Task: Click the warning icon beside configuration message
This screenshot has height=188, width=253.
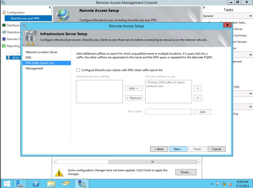Action: click(x=59, y=173)
